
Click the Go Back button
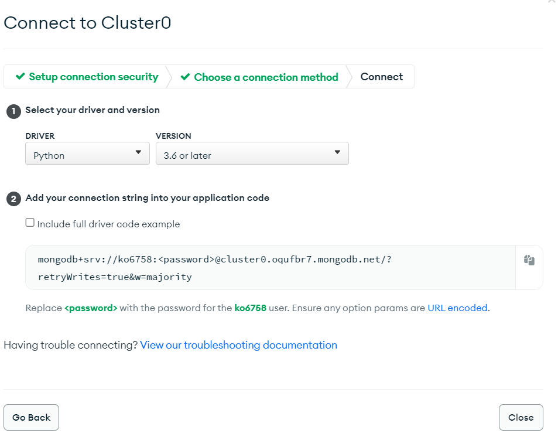[31, 418]
